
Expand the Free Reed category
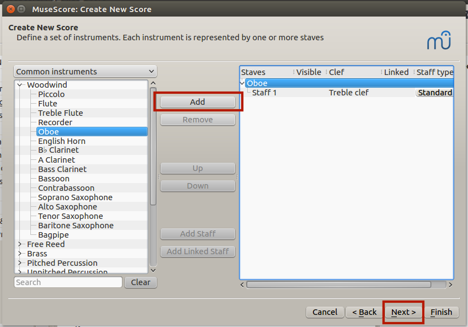(20, 244)
